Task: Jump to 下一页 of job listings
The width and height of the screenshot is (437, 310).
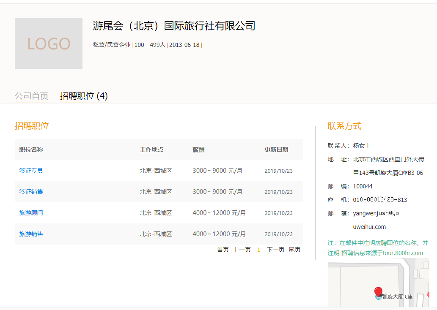Action: pos(275,250)
